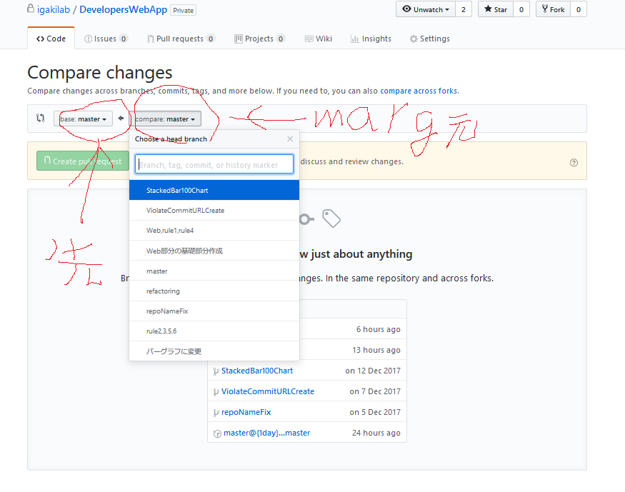
Task: Click the swap branches compare icon
Action: 40,118
